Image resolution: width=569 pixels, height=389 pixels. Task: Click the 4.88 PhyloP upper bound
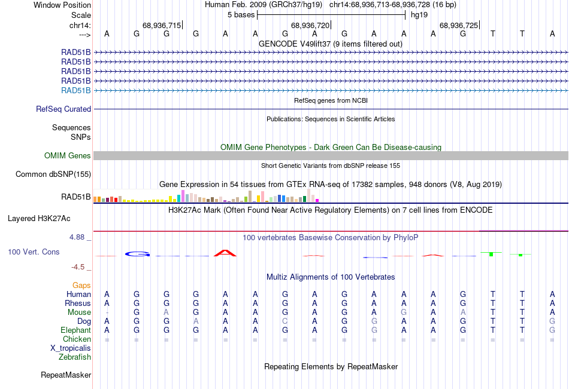click(77, 237)
